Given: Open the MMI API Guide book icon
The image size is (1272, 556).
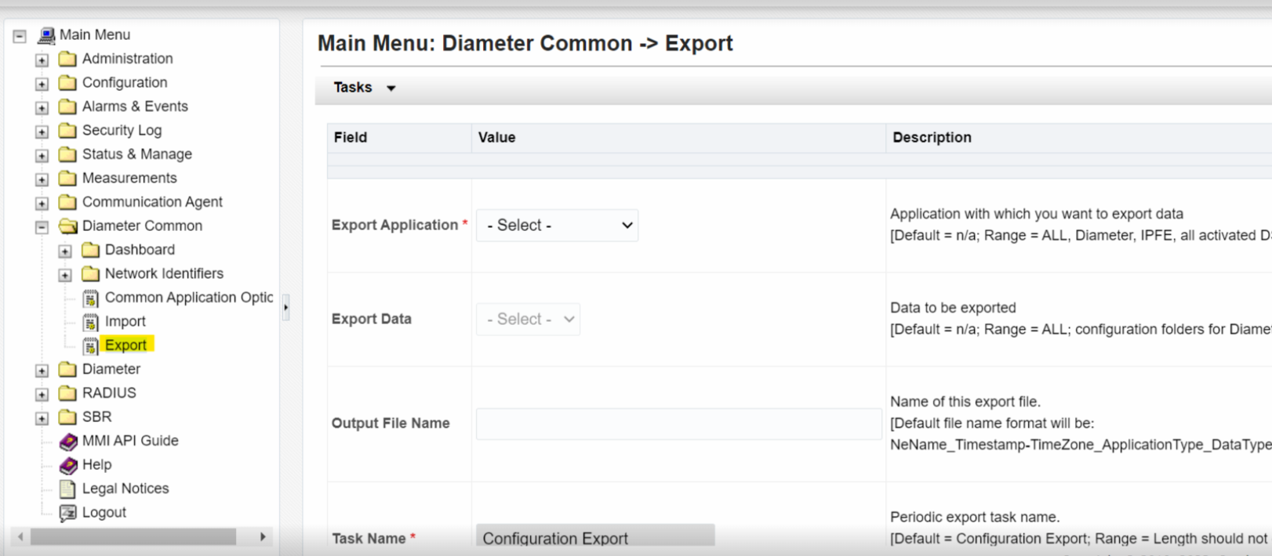Looking at the screenshot, I should pyautogui.click(x=68, y=442).
